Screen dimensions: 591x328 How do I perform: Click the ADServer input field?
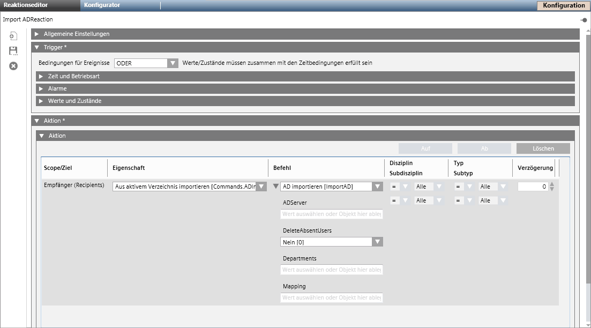[x=331, y=214]
